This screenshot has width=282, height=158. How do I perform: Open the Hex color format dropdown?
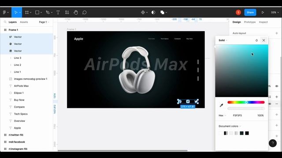(222, 115)
